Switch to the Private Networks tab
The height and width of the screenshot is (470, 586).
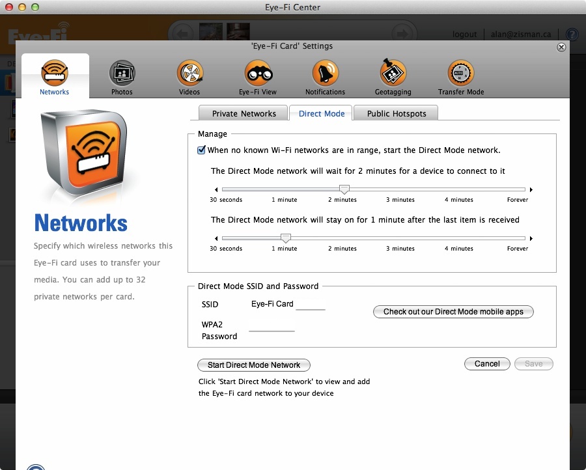pyautogui.click(x=244, y=113)
